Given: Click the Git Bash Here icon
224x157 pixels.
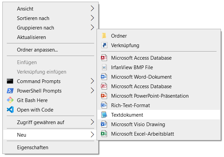Looking at the screenshot, I should tap(10, 100).
